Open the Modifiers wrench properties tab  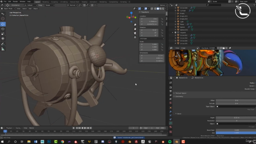tap(171, 112)
